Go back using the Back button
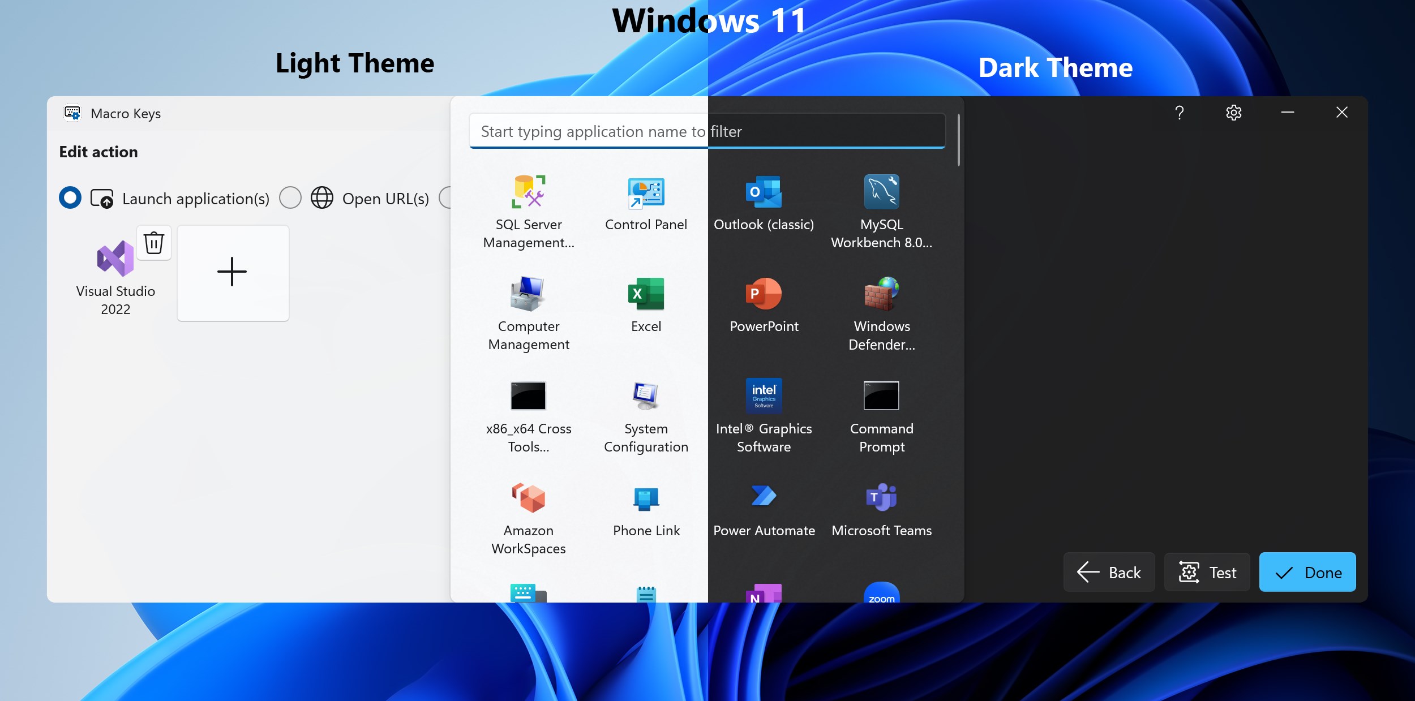 click(x=1109, y=572)
